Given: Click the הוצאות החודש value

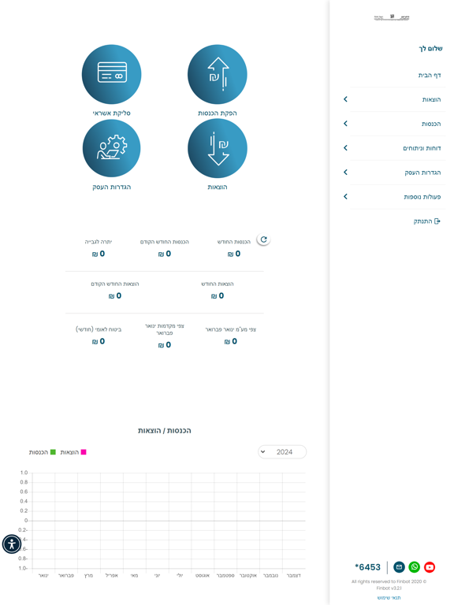Looking at the screenshot, I should (x=218, y=295).
